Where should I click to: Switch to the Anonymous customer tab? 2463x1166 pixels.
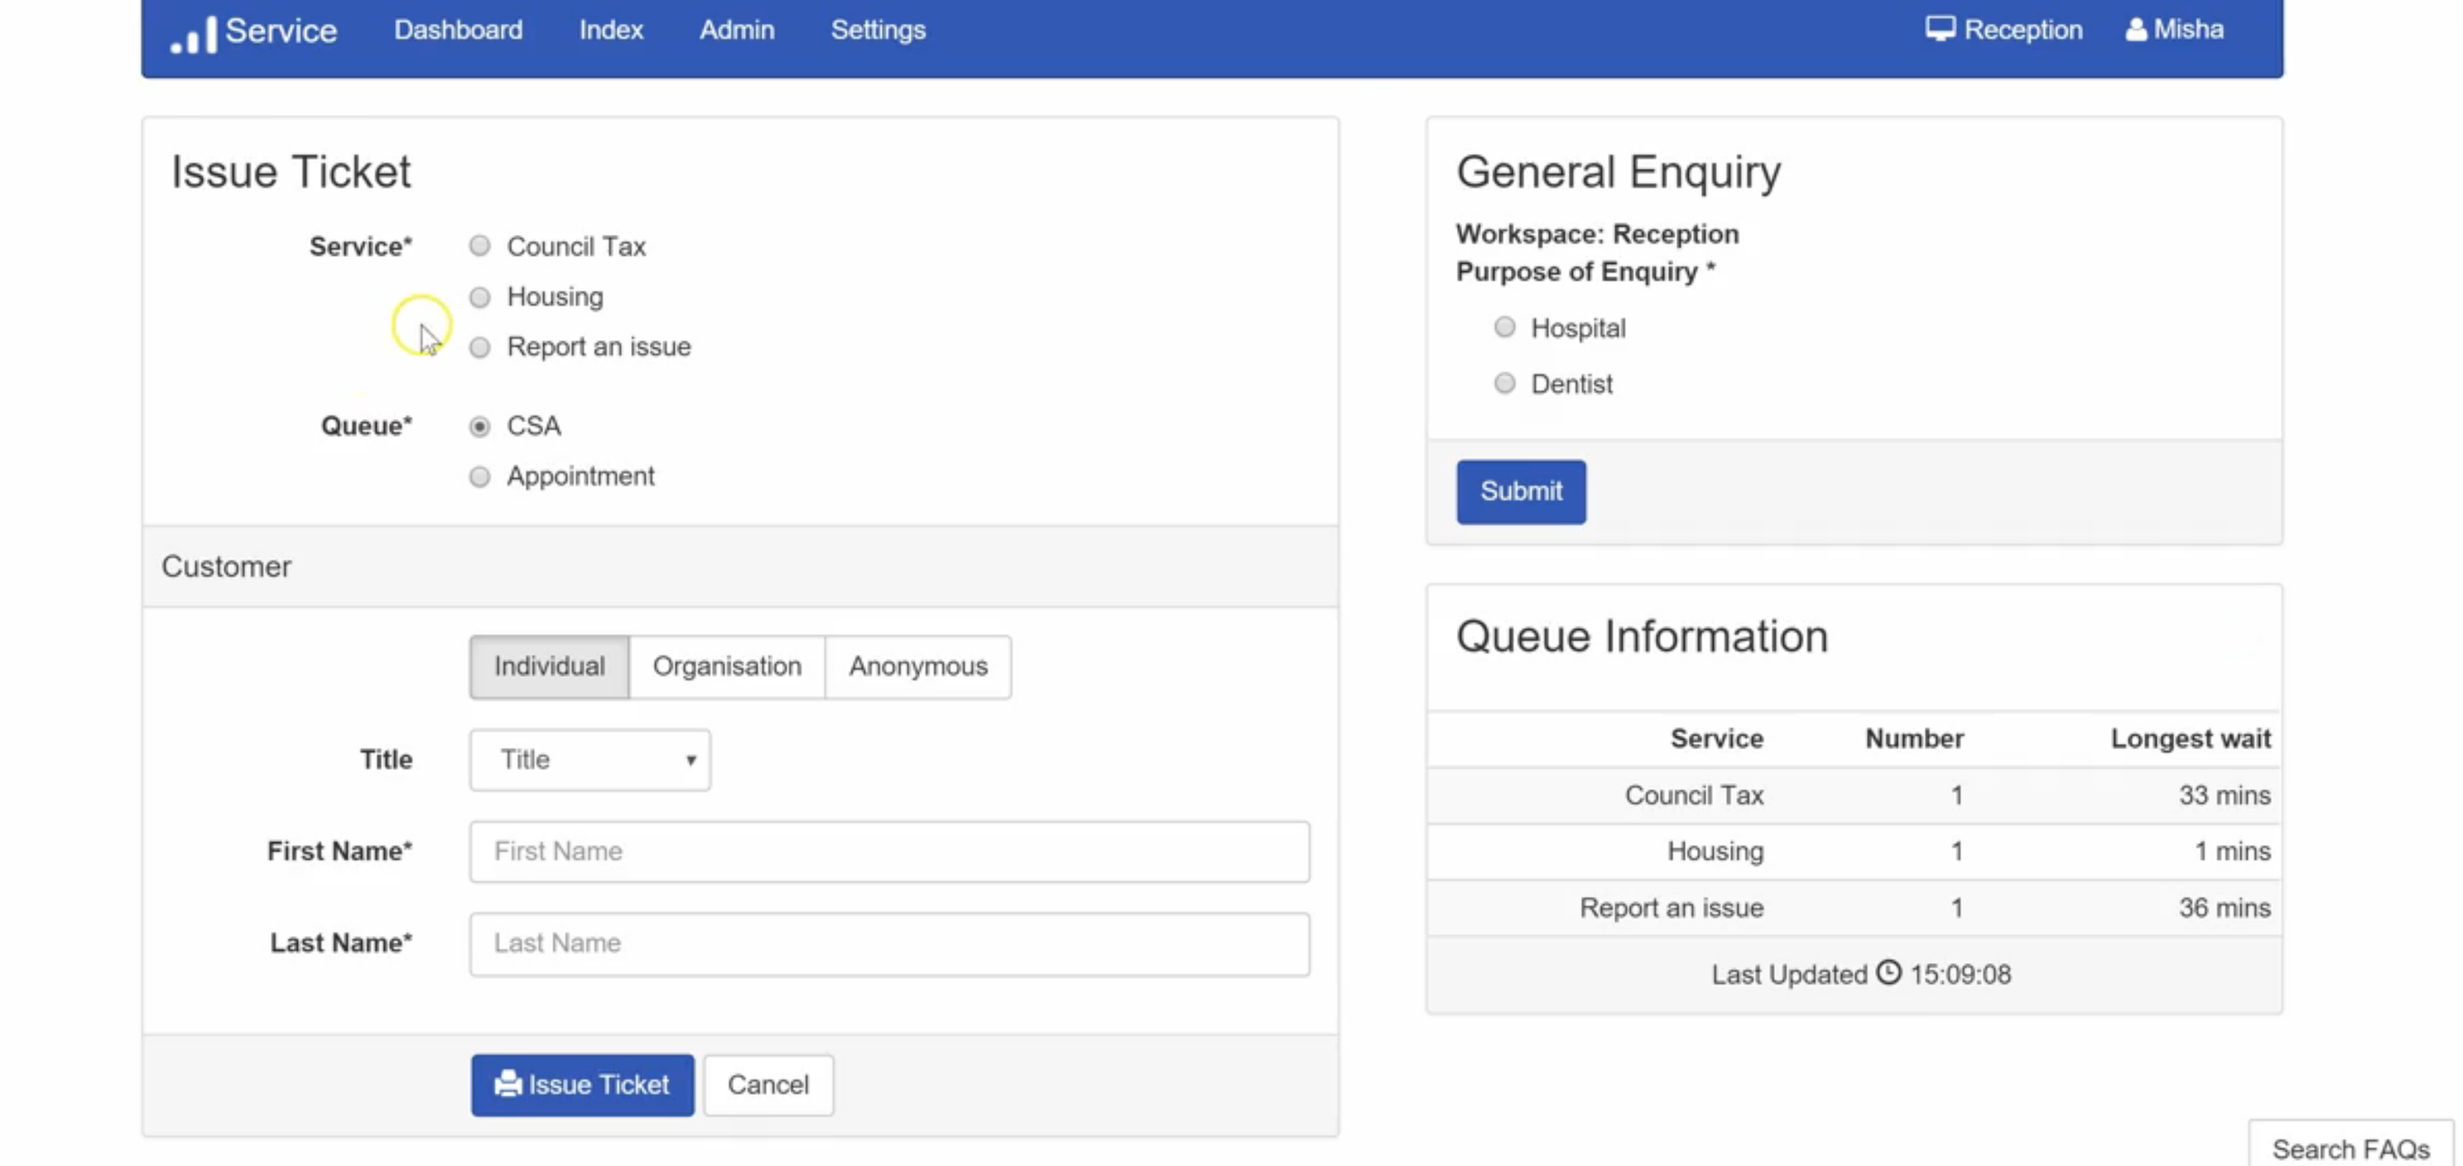pos(918,666)
